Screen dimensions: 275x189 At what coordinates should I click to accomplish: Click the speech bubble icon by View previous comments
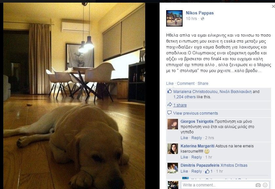169,113
